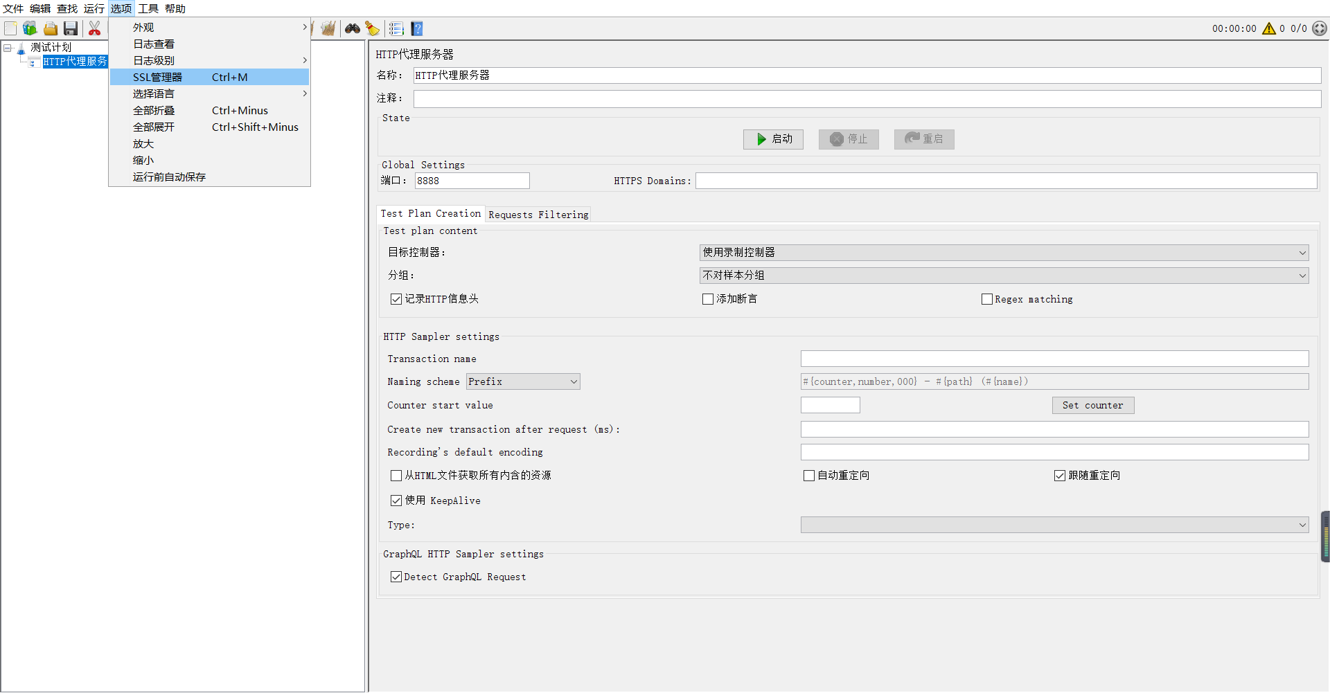Click the 选项 menu bar item
The image size is (1330, 693).
click(x=121, y=8)
